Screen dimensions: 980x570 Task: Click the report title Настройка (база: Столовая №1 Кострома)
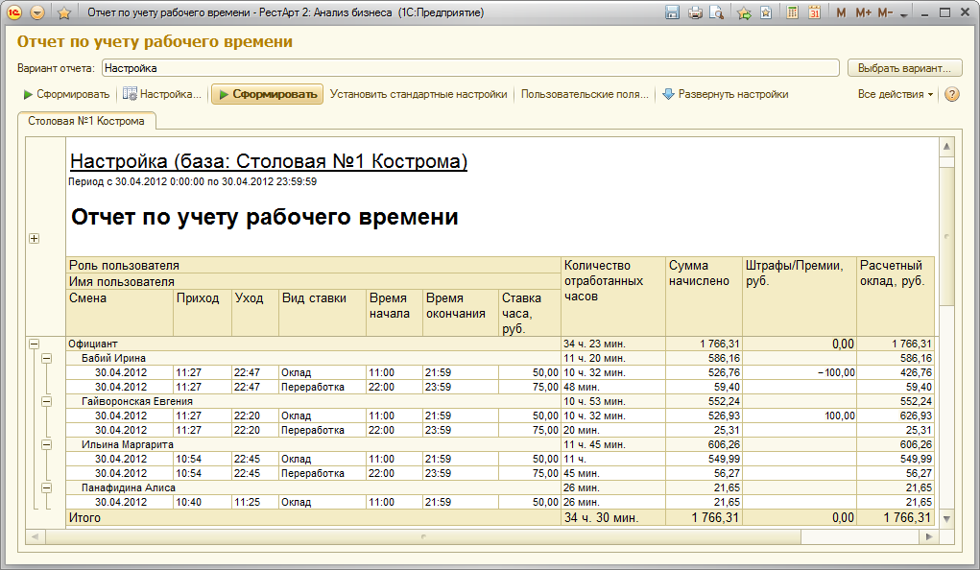269,161
